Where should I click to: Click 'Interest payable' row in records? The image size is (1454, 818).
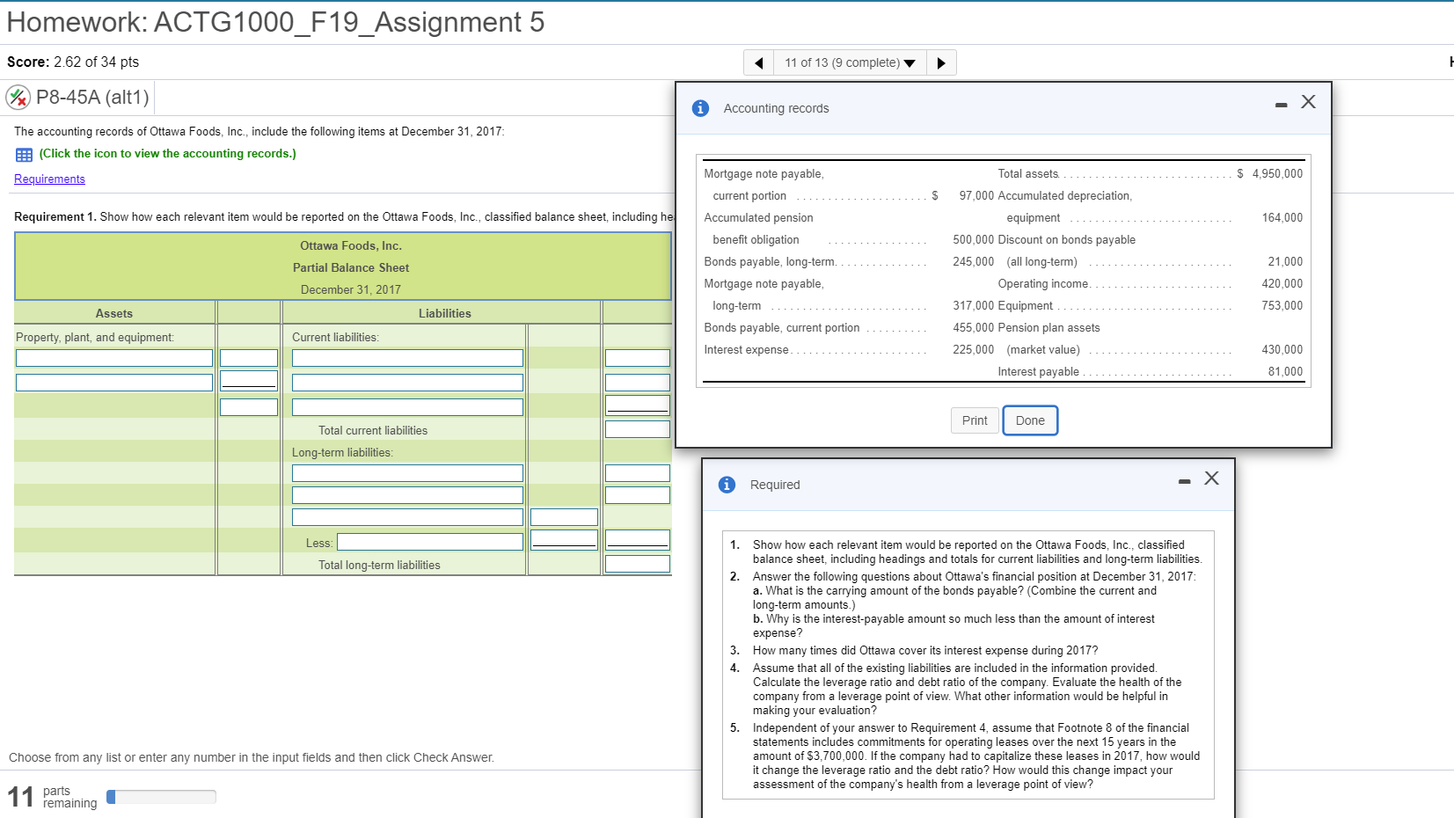pos(1150,371)
